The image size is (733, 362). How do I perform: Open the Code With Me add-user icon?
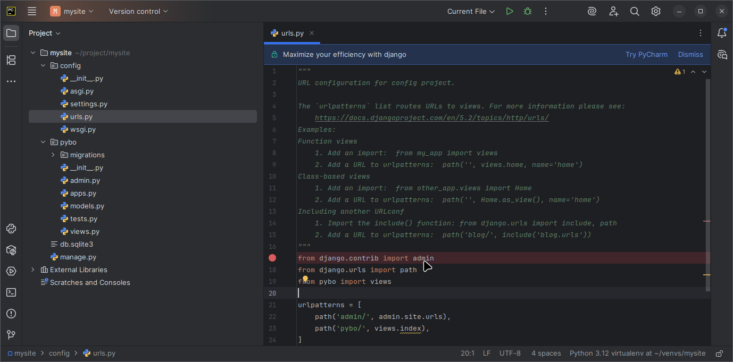[614, 11]
